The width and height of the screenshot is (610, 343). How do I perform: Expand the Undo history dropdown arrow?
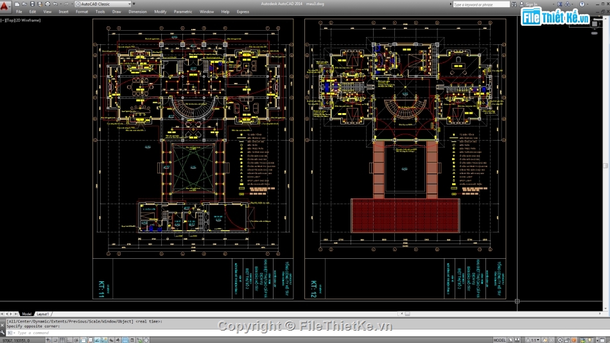click(60, 4)
